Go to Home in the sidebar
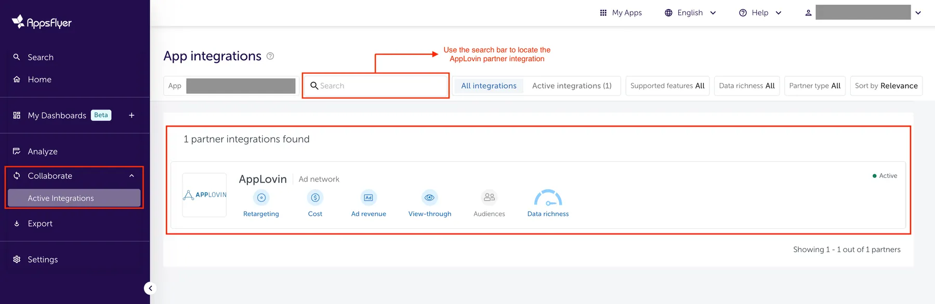 [39, 79]
